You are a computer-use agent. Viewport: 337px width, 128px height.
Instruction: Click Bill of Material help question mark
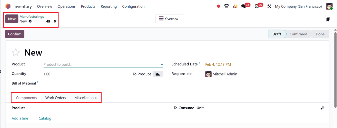(38, 82)
